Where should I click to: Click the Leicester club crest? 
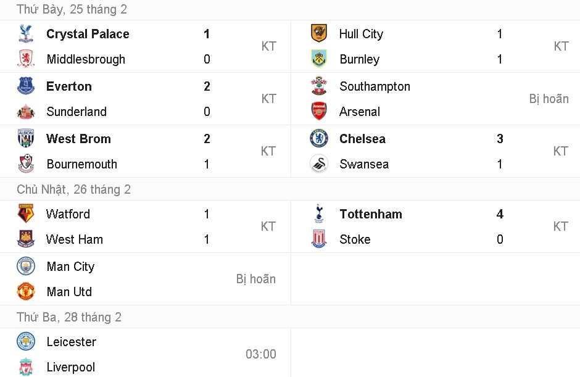(26, 342)
